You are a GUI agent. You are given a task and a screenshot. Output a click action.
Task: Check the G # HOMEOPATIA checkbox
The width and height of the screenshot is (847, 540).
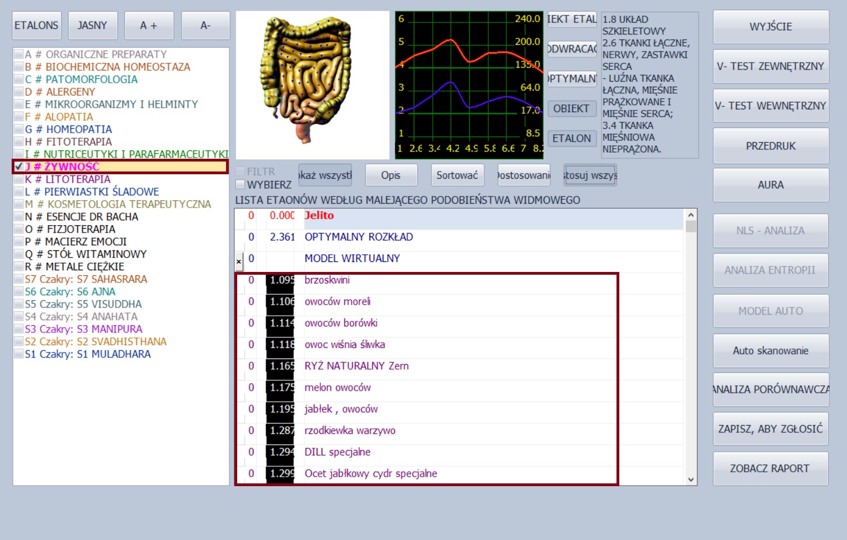click(19, 129)
